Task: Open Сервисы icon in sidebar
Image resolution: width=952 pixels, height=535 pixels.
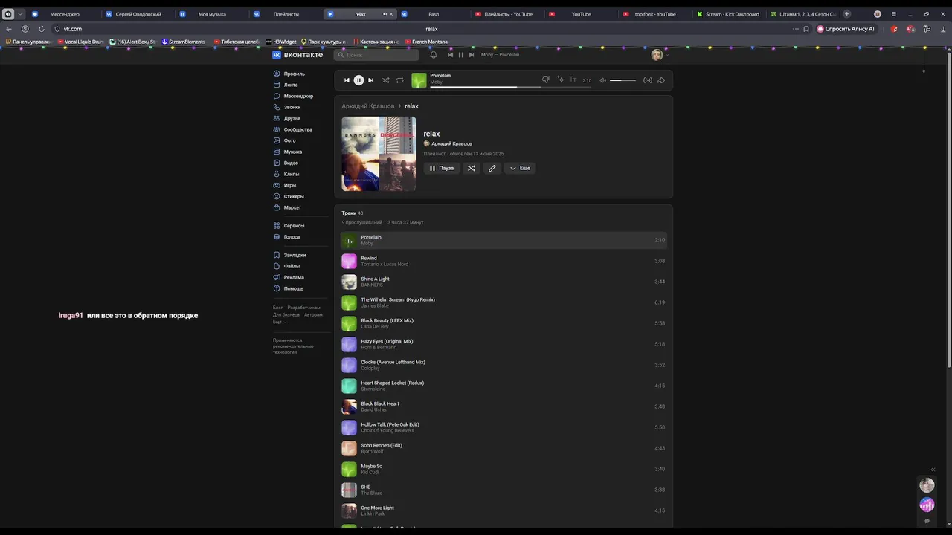Action: point(277,225)
